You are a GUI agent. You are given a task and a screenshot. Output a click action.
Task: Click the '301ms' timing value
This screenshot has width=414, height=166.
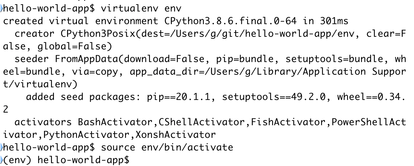pyautogui.click(x=334, y=21)
